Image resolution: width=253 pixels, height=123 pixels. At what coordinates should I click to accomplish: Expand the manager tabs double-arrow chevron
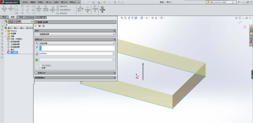click(32, 22)
